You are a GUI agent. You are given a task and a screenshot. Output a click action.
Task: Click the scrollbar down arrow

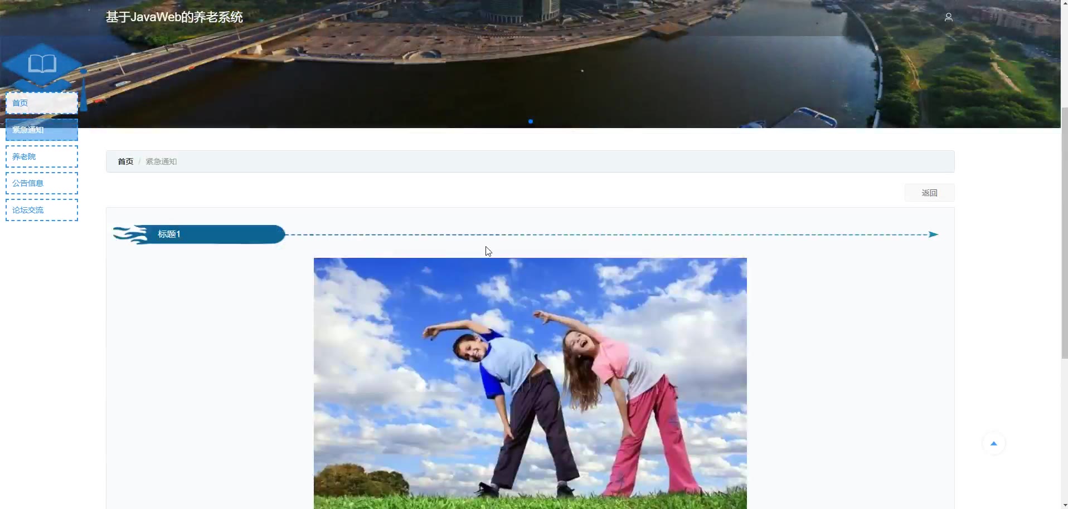click(x=1064, y=505)
